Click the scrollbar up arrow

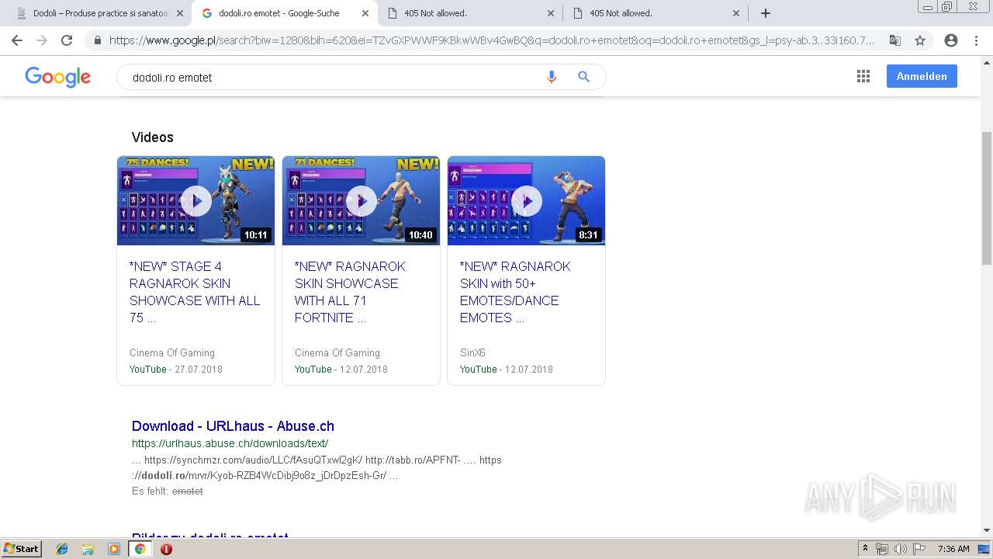pos(986,61)
